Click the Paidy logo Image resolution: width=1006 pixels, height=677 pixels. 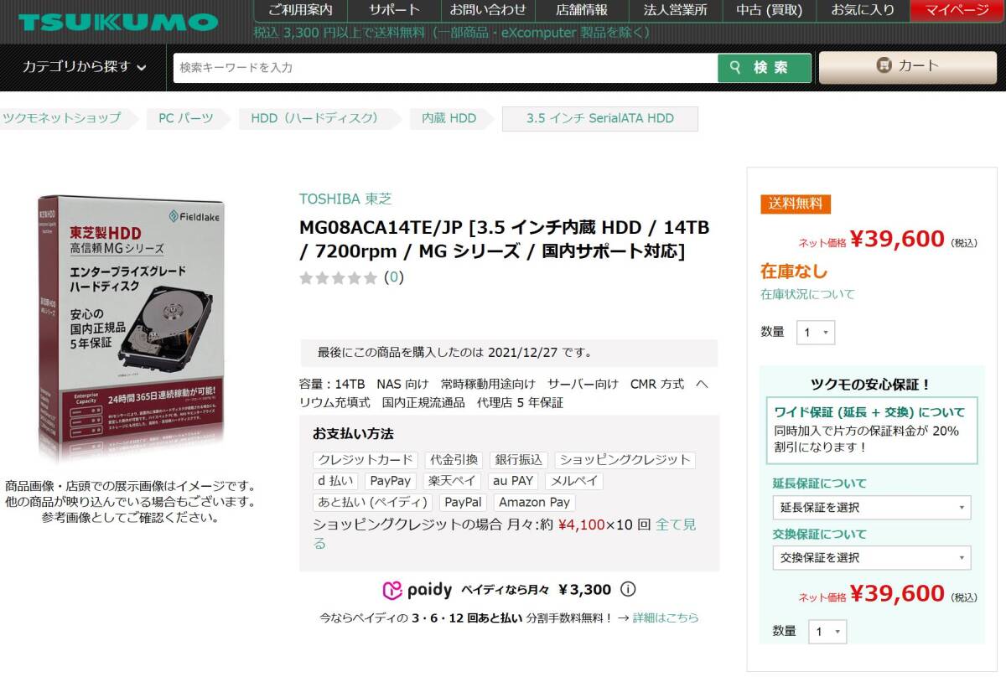coord(417,590)
